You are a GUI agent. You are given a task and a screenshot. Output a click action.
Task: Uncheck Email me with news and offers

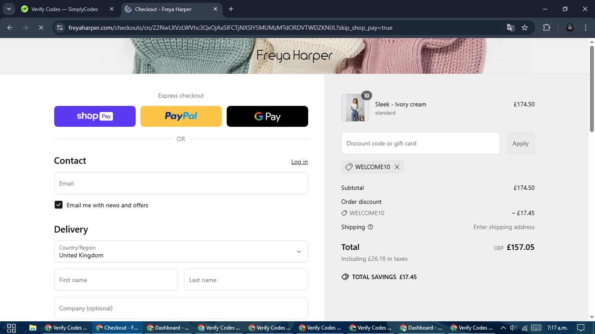tap(58, 205)
